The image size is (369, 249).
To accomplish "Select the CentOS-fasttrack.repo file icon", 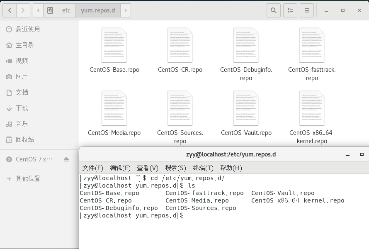I will [x=312, y=45].
